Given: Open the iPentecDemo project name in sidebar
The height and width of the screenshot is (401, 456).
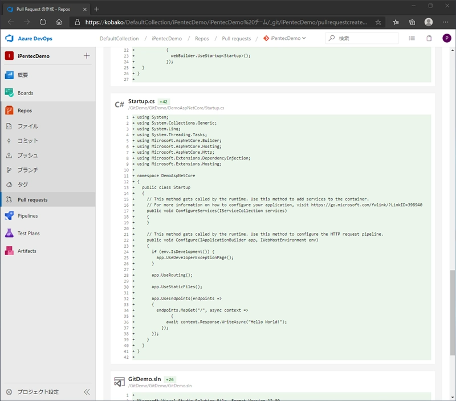Looking at the screenshot, I should click(34, 56).
